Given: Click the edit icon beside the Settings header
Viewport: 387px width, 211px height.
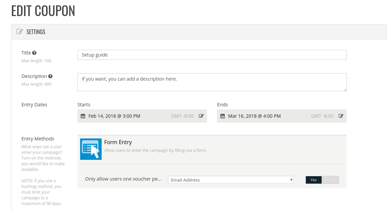Looking at the screenshot, I should (20, 32).
